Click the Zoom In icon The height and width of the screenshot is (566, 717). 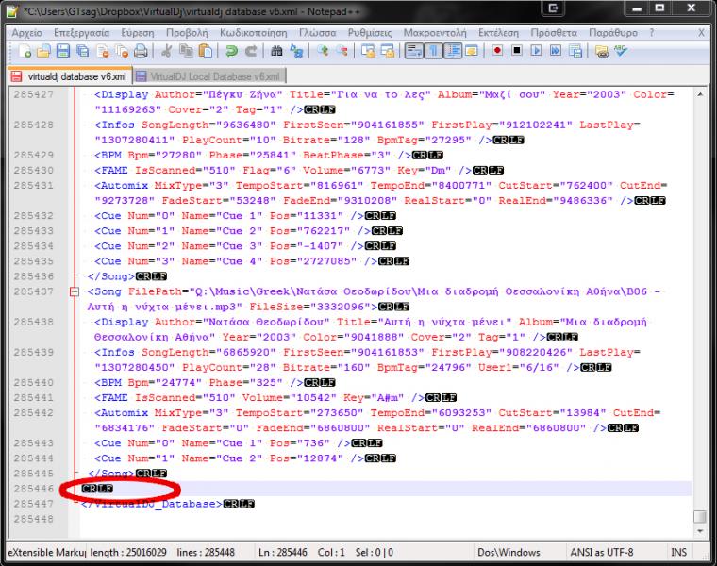tap(323, 51)
